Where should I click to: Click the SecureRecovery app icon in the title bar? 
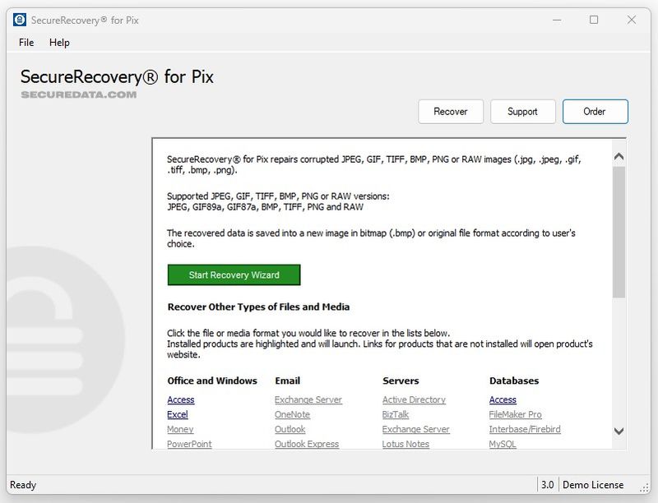pyautogui.click(x=19, y=18)
